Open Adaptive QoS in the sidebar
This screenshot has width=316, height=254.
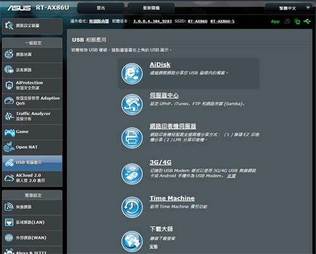(x=32, y=101)
